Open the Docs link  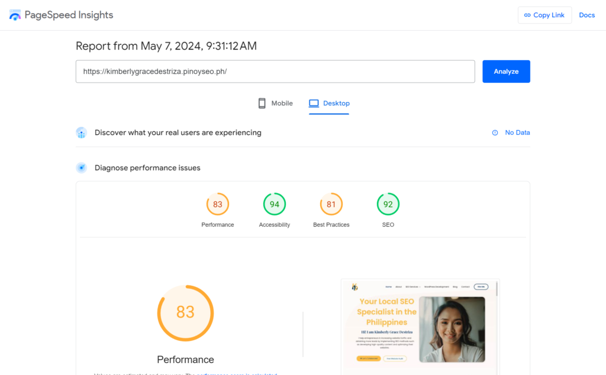point(586,15)
